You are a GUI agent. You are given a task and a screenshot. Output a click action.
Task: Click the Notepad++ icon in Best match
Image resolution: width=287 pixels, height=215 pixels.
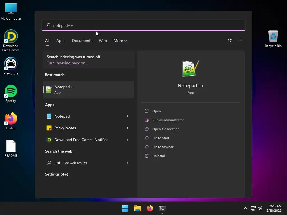click(49, 90)
